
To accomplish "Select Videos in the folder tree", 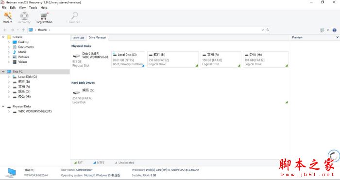I will [x=22, y=62].
